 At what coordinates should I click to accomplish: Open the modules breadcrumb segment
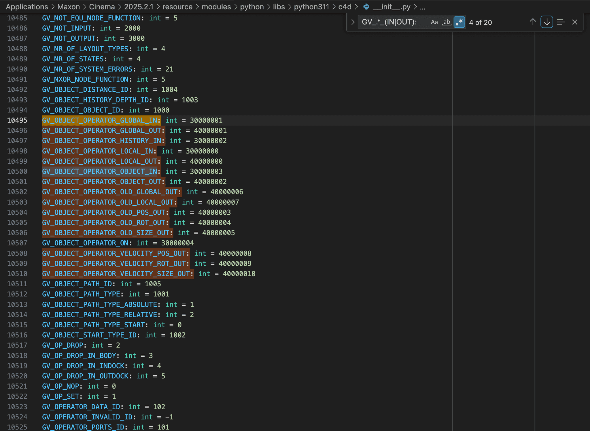[x=216, y=7]
